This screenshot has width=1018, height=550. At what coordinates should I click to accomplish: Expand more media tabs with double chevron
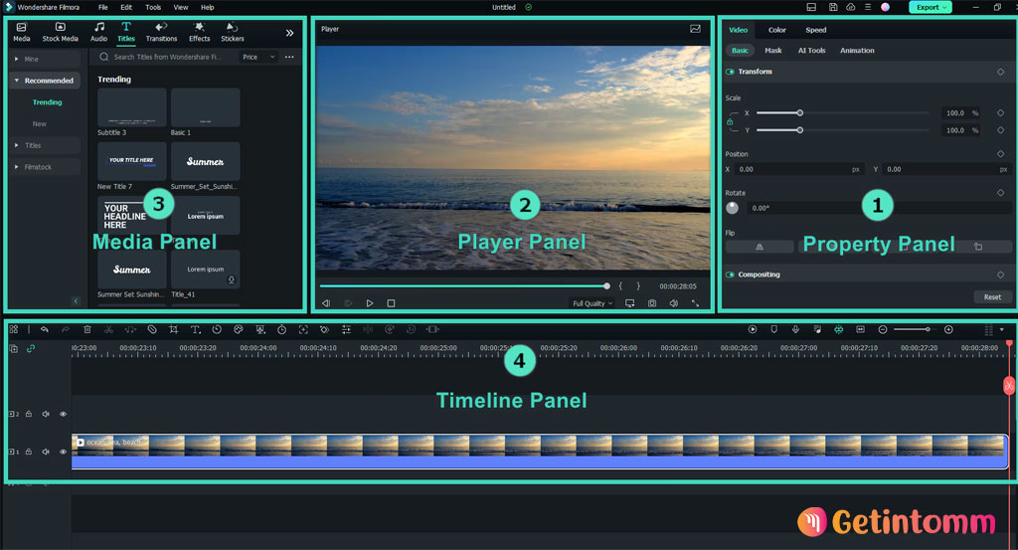[x=289, y=33]
